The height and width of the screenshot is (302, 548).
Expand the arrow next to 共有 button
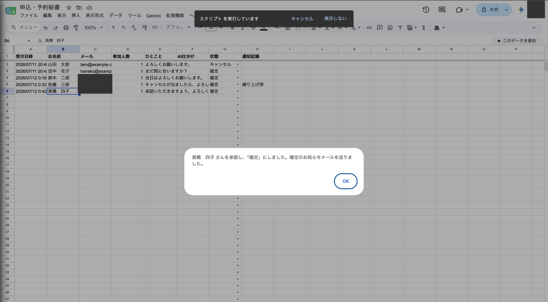506,10
